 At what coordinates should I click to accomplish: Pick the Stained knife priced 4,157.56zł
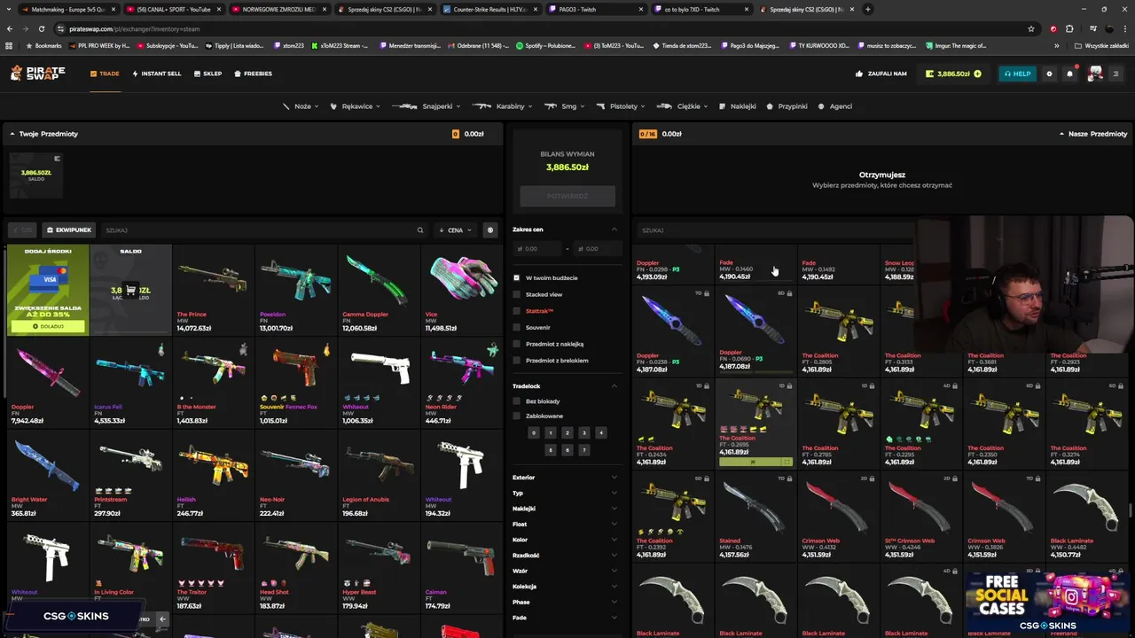click(x=755, y=516)
